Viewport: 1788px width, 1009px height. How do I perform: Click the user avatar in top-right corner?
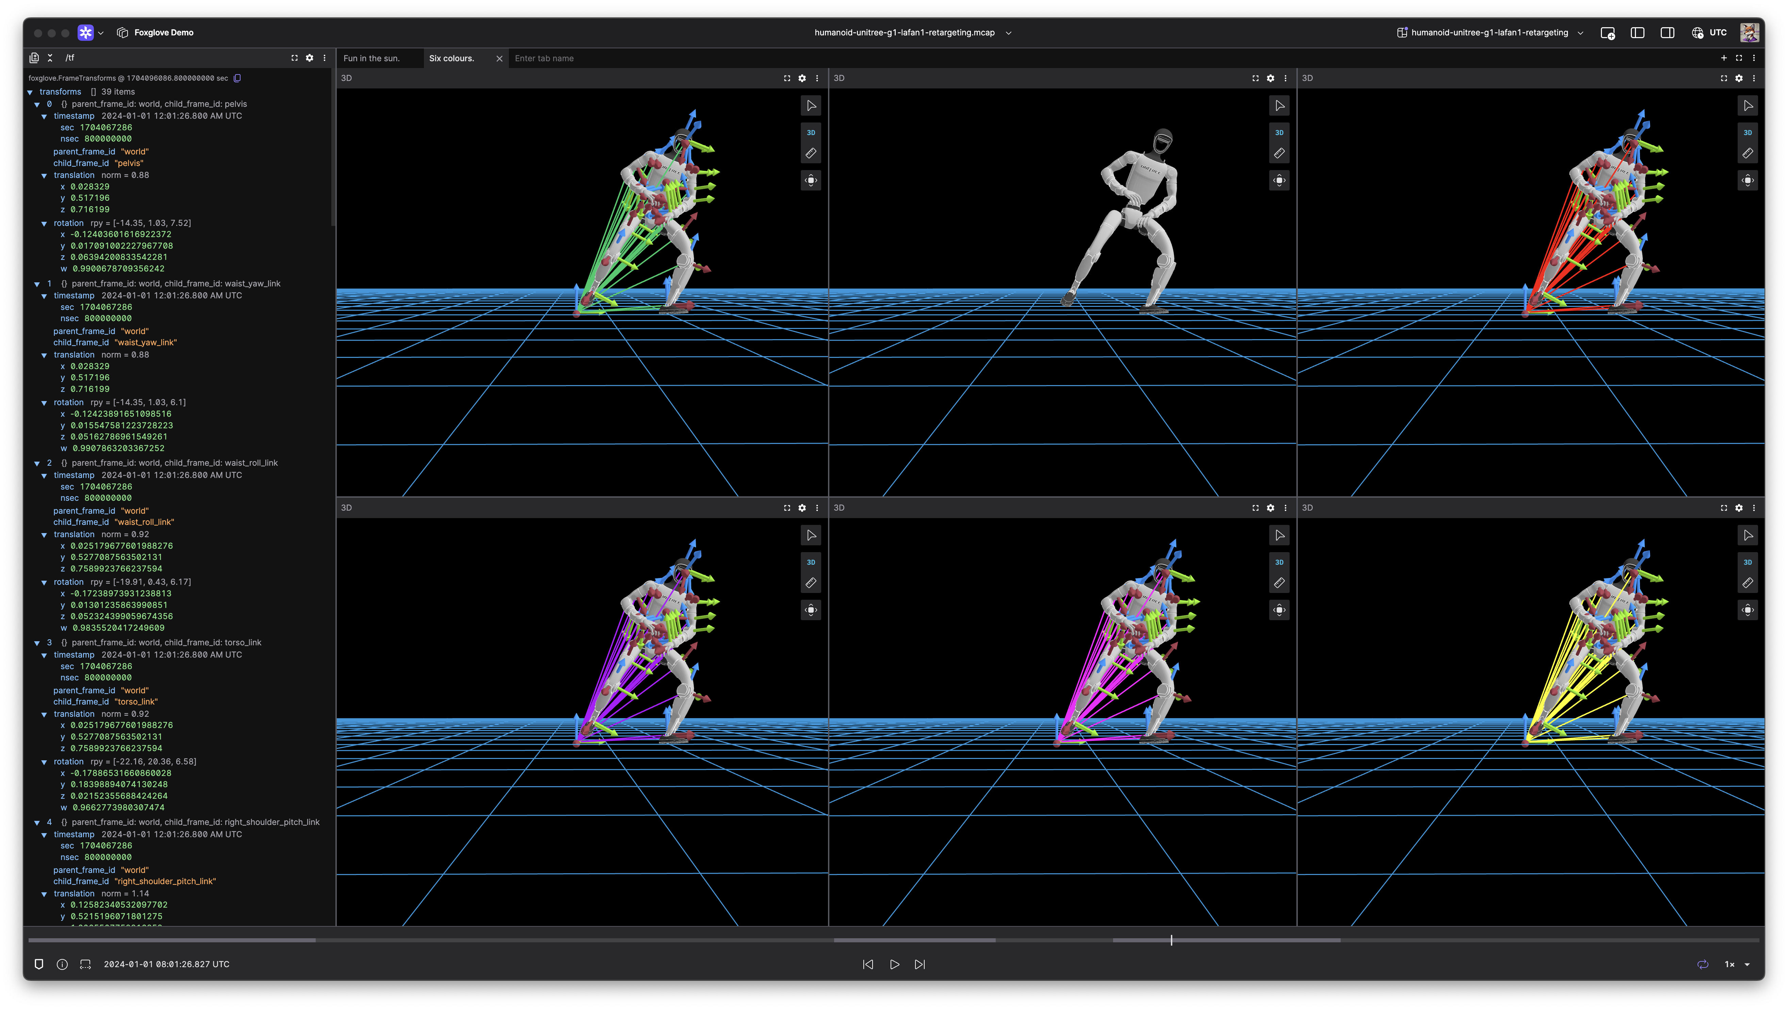[1749, 33]
